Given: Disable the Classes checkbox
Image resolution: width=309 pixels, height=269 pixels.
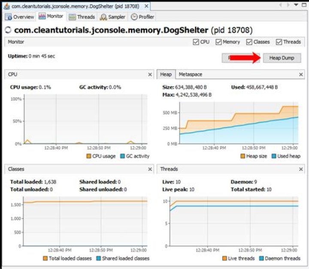Looking at the screenshot, I should coord(249,42).
